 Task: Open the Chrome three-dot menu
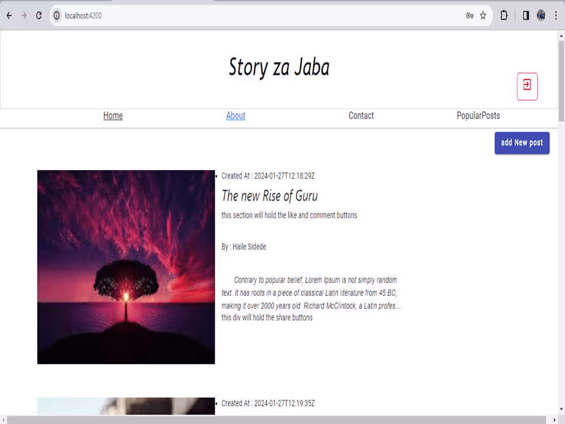point(556,15)
